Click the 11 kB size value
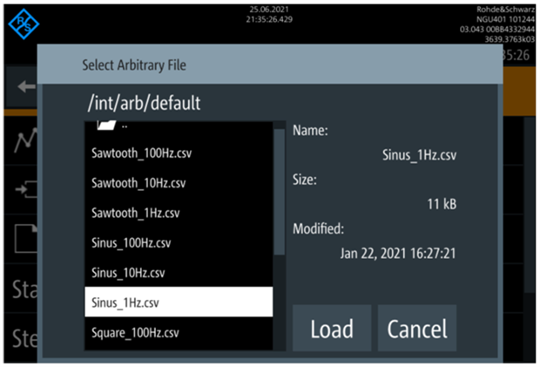This screenshot has height=367, width=540. pyautogui.click(x=442, y=204)
